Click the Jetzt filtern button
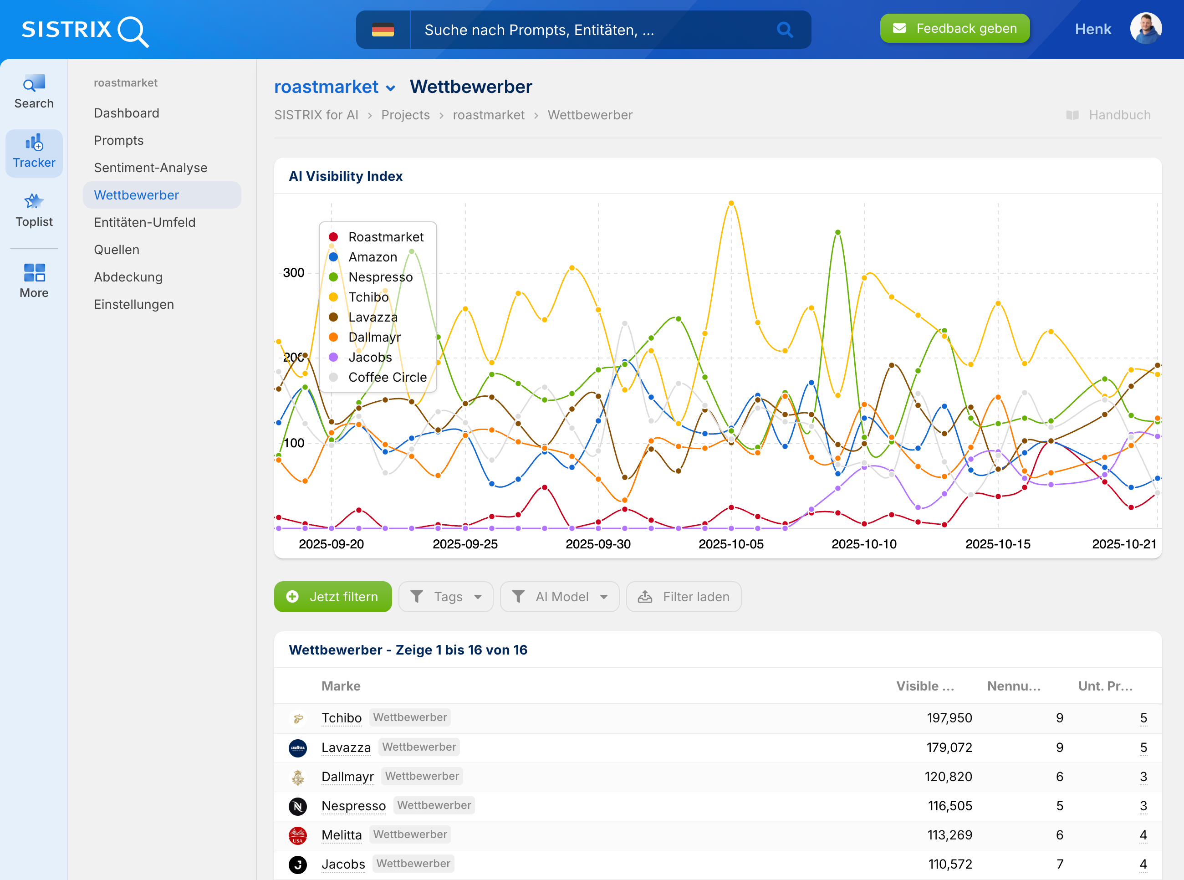1184x880 pixels. click(332, 597)
